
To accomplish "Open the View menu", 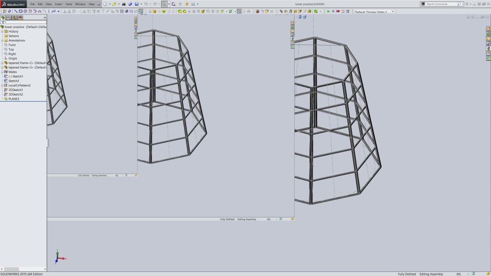I will pos(49,4).
